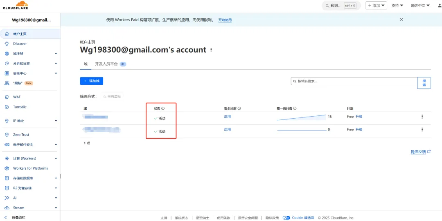Click the Stream cloud icon
Screen dimensions: 442x221
coord(7,208)
